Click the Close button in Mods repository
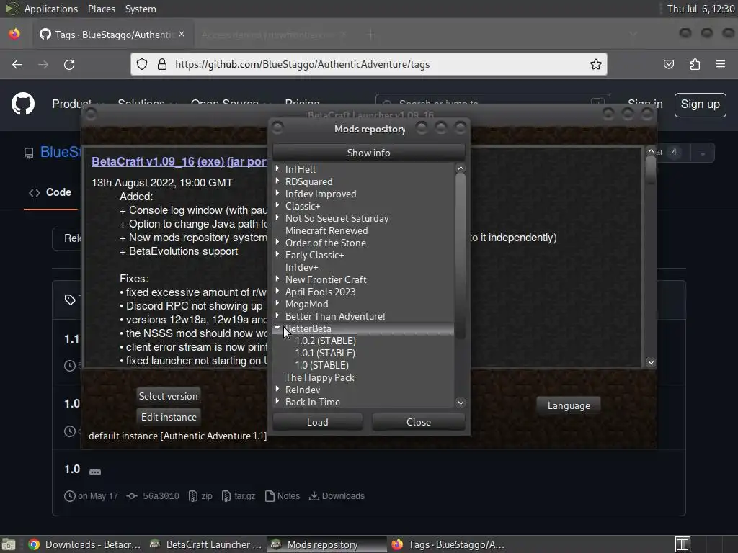 click(419, 422)
